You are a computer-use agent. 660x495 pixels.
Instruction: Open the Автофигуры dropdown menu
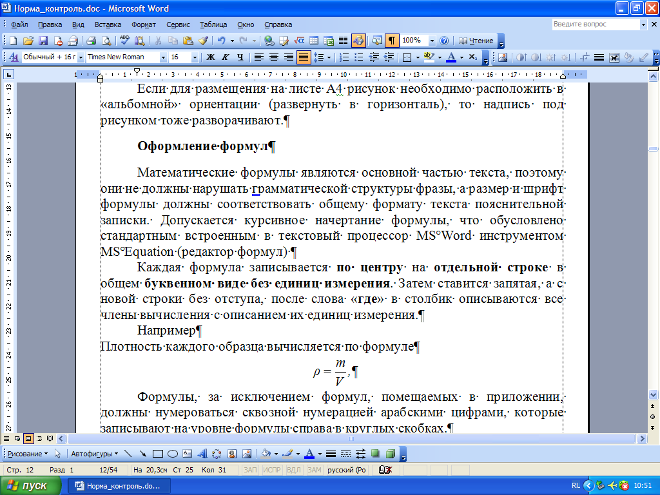(95, 454)
